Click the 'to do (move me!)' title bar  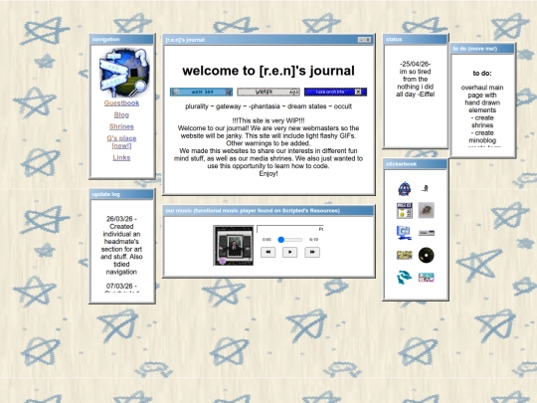tap(482, 49)
